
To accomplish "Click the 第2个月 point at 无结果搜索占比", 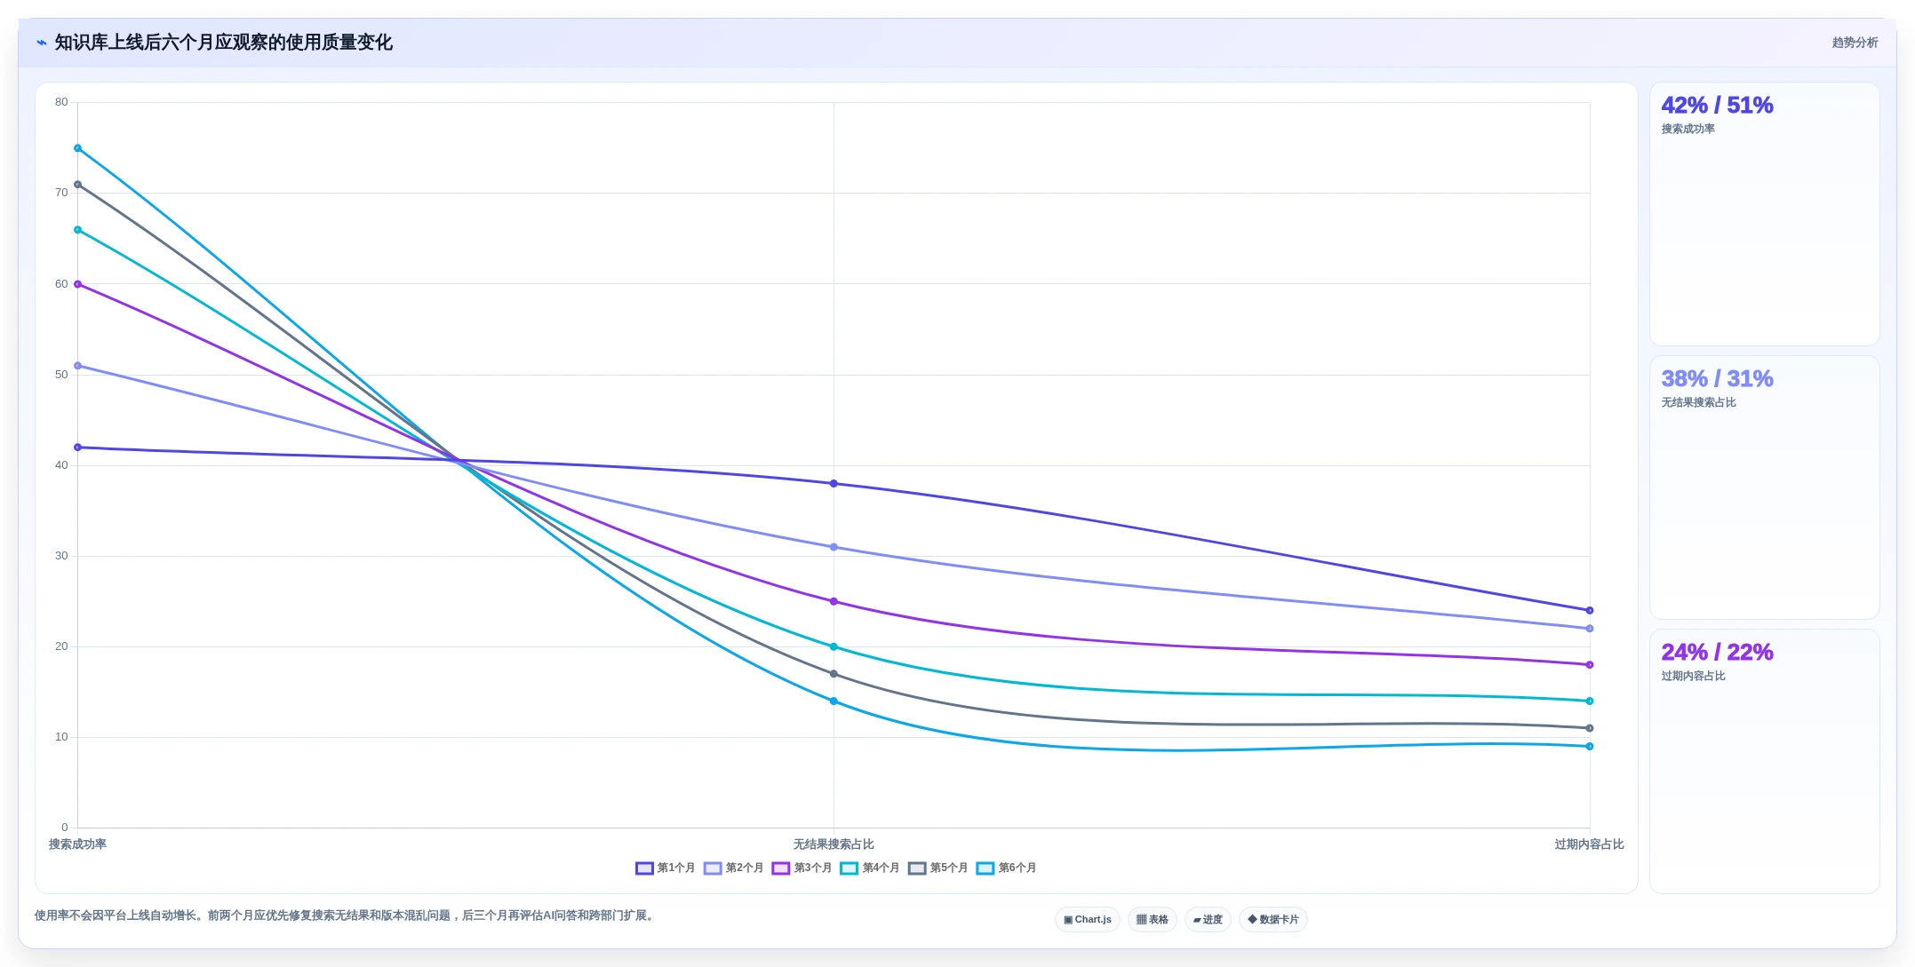I will pyautogui.click(x=834, y=547).
